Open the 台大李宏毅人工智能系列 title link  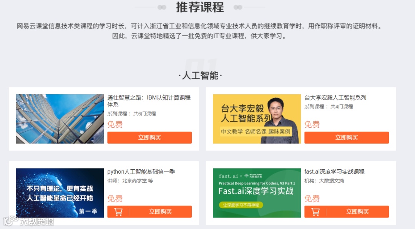pos(335,97)
